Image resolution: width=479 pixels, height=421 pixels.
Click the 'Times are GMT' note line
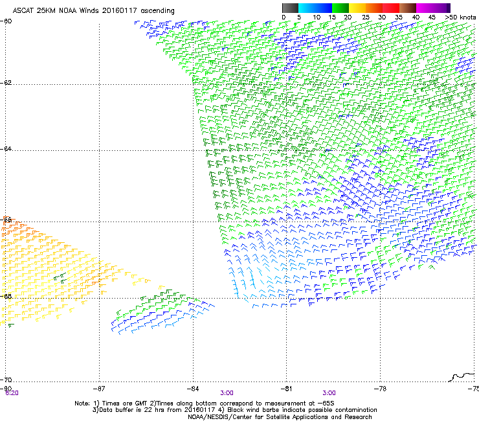205,404
